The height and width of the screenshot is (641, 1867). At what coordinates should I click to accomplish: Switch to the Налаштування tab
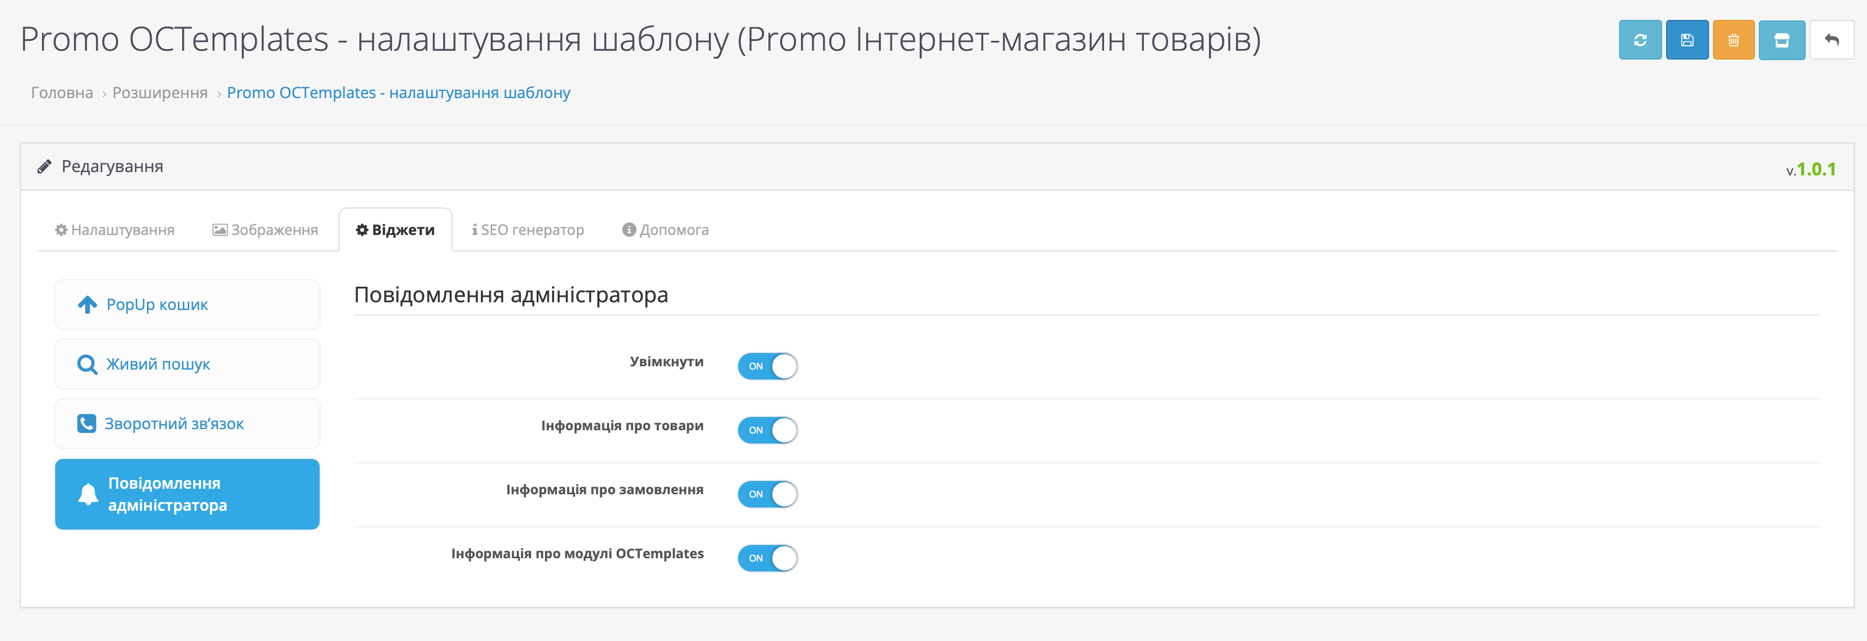point(114,231)
